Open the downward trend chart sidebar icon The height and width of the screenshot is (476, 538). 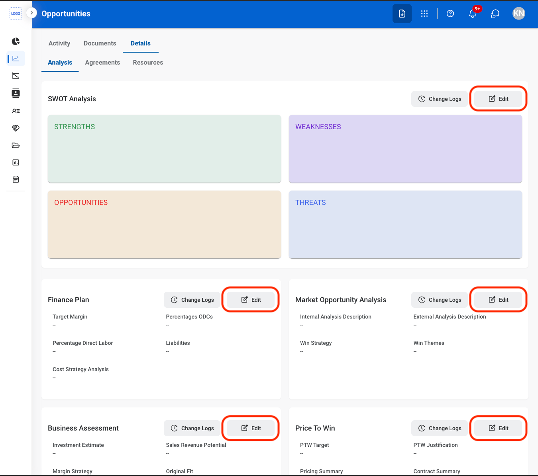pos(16,76)
